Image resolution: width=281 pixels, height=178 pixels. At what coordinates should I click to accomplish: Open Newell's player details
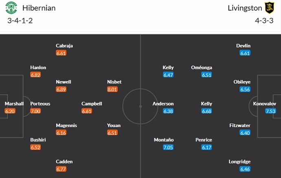pyautogui.click(x=64, y=82)
